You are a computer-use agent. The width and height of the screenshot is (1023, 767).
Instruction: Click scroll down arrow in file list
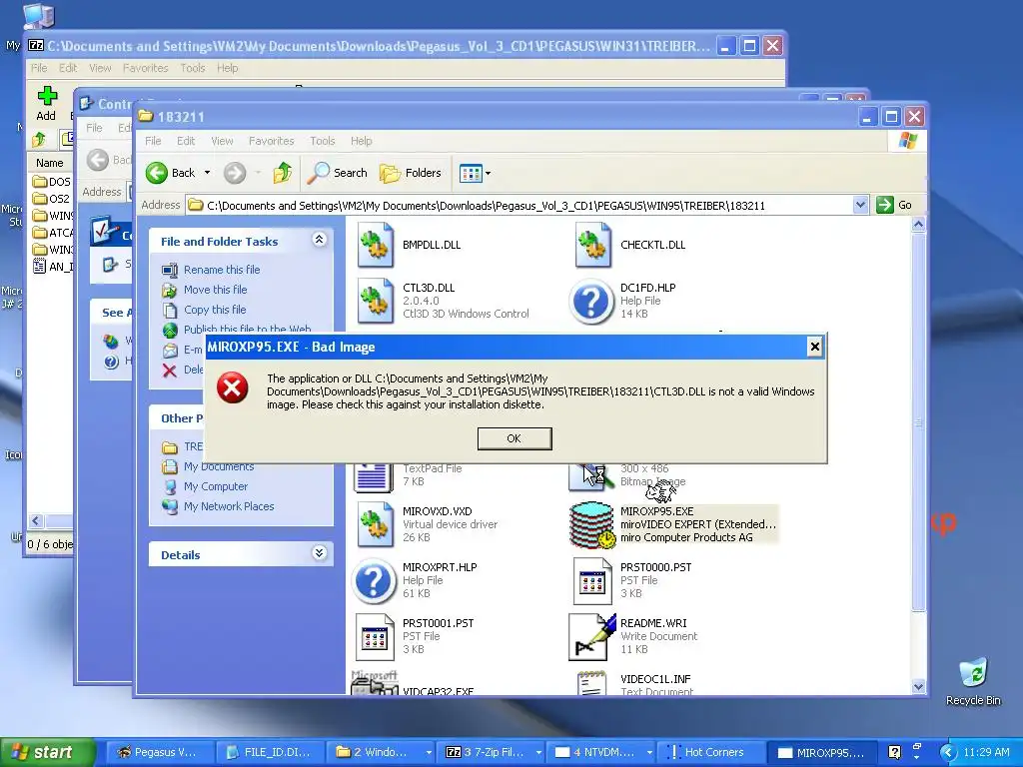[x=918, y=686]
